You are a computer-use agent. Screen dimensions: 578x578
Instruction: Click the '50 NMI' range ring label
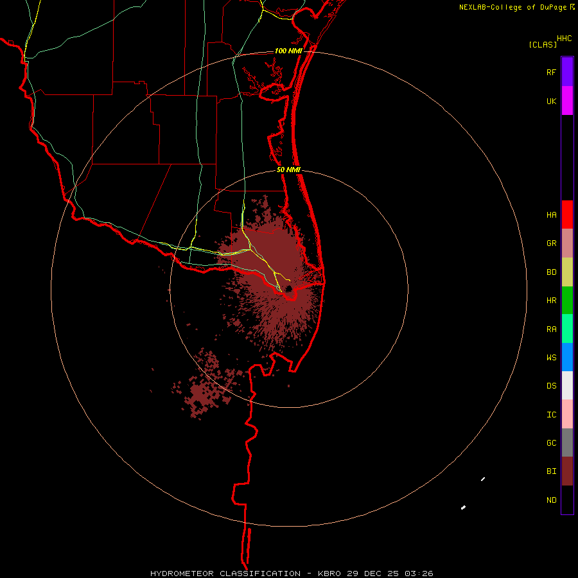tap(288, 170)
